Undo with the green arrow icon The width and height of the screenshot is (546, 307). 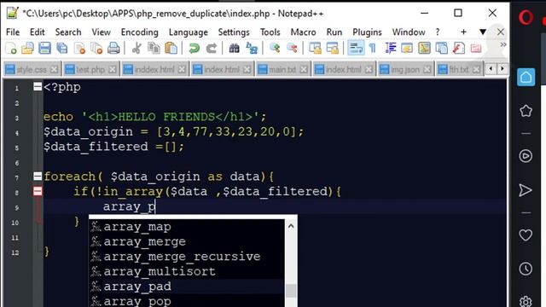pyautogui.click(x=194, y=49)
